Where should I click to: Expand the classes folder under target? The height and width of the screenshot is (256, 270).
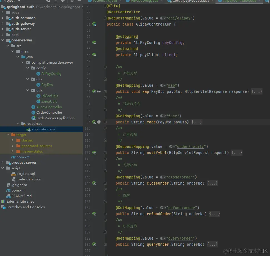(x=13, y=140)
